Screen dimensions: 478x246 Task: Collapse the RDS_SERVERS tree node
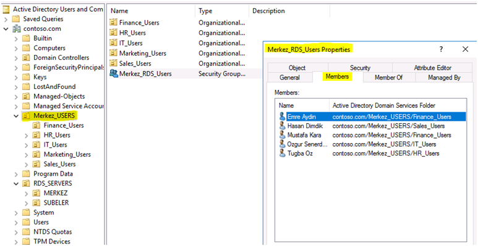click(x=16, y=184)
